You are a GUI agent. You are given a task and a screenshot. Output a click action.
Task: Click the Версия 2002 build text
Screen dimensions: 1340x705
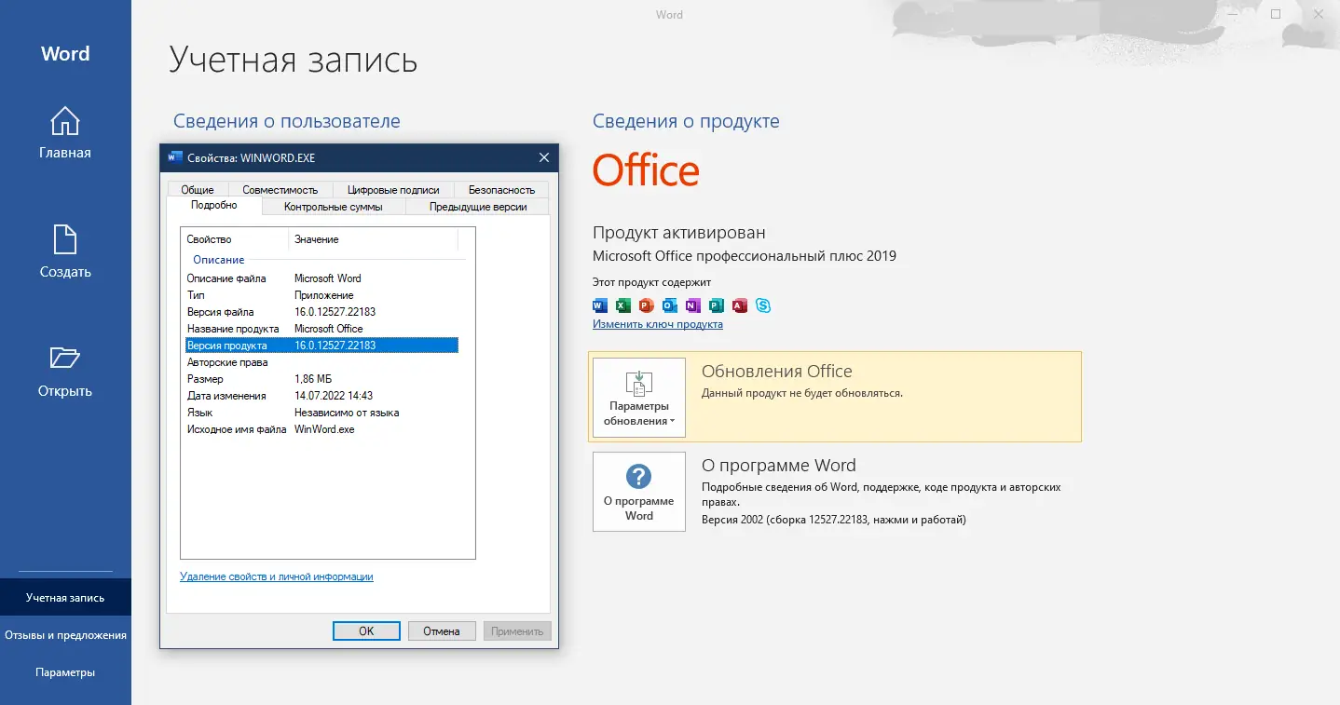(x=834, y=520)
